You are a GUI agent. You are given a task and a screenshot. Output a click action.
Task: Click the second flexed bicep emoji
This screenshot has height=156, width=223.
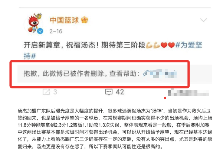pos(157,45)
